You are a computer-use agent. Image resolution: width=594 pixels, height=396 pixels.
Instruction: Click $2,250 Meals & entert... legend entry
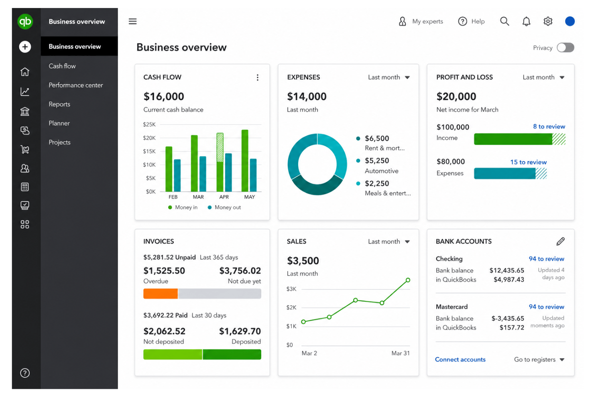tap(384, 188)
